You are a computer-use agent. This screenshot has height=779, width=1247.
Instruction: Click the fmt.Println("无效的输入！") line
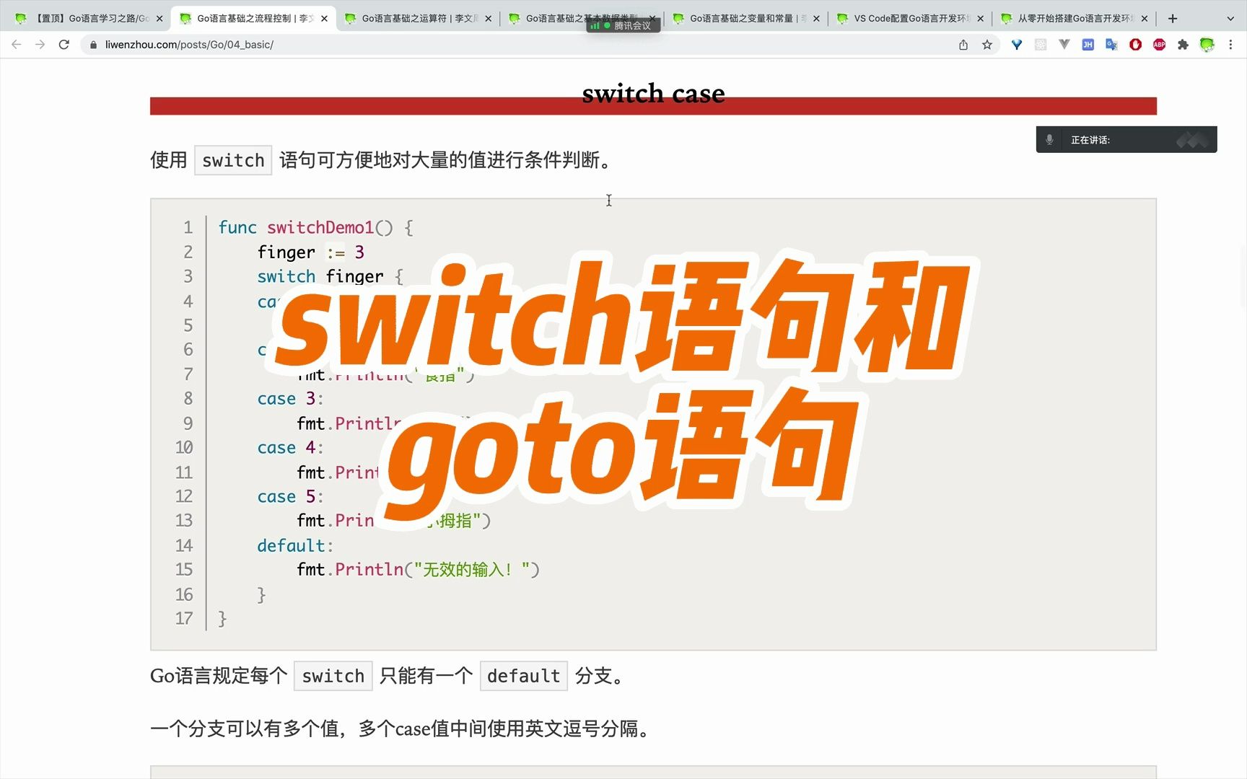coord(418,570)
